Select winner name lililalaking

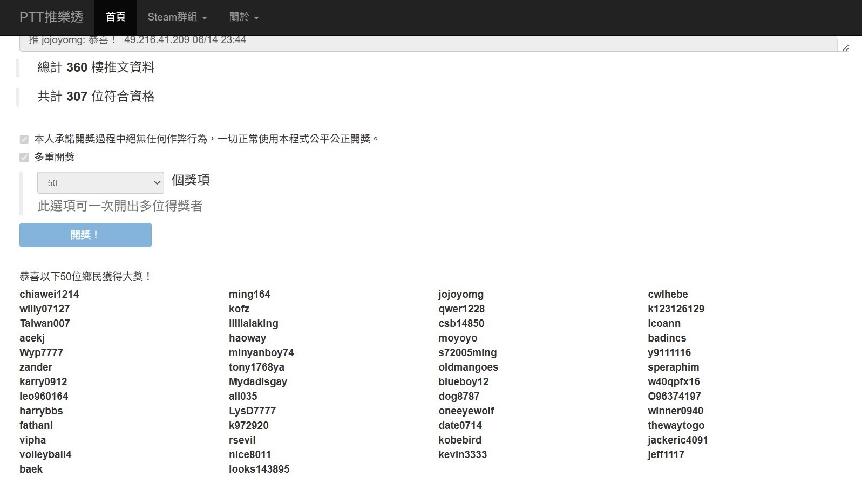(254, 324)
